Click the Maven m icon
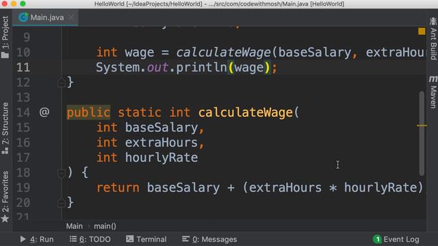This screenshot has height=246, width=438. (433, 79)
